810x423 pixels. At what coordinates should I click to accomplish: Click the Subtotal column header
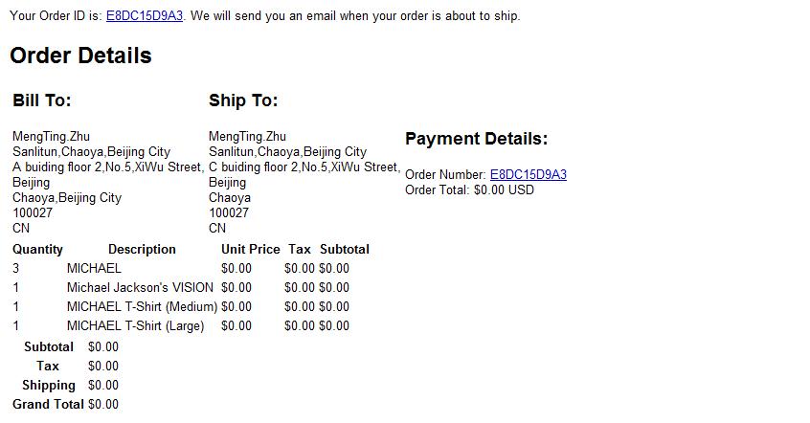(x=344, y=250)
